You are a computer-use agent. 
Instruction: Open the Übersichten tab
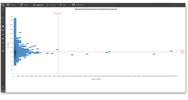coord(51,5)
